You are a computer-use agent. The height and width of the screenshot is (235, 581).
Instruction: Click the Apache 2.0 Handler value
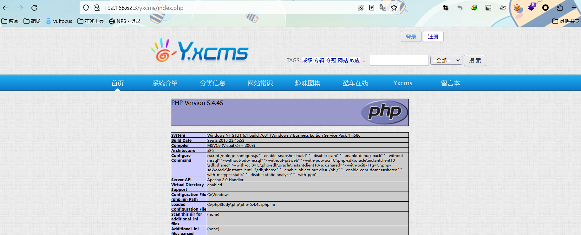click(x=225, y=180)
